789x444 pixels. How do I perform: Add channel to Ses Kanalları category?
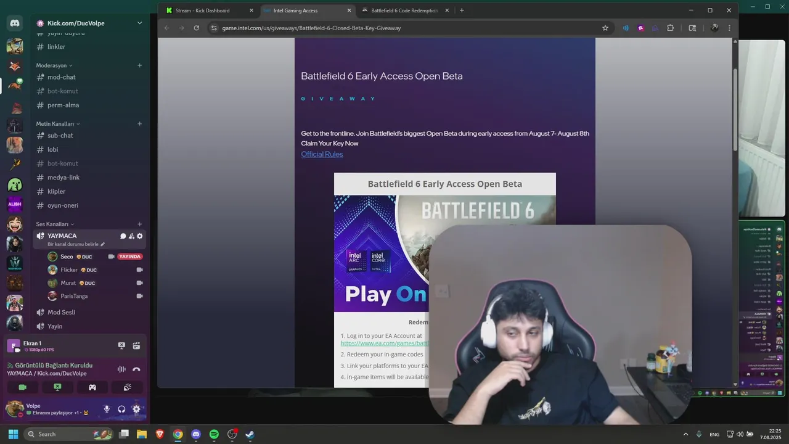coord(140,224)
